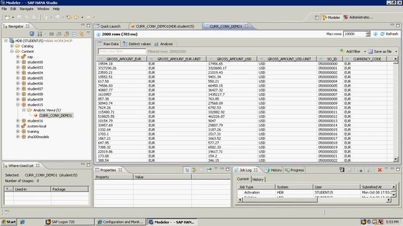This screenshot has width=403, height=226.
Task: Open the File menu
Action: (4, 9)
